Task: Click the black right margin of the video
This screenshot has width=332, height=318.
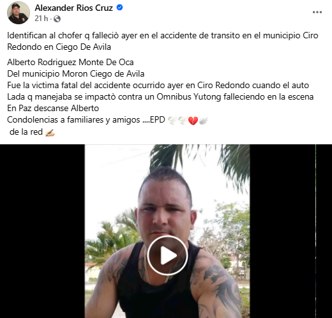Action: [x=290, y=231]
